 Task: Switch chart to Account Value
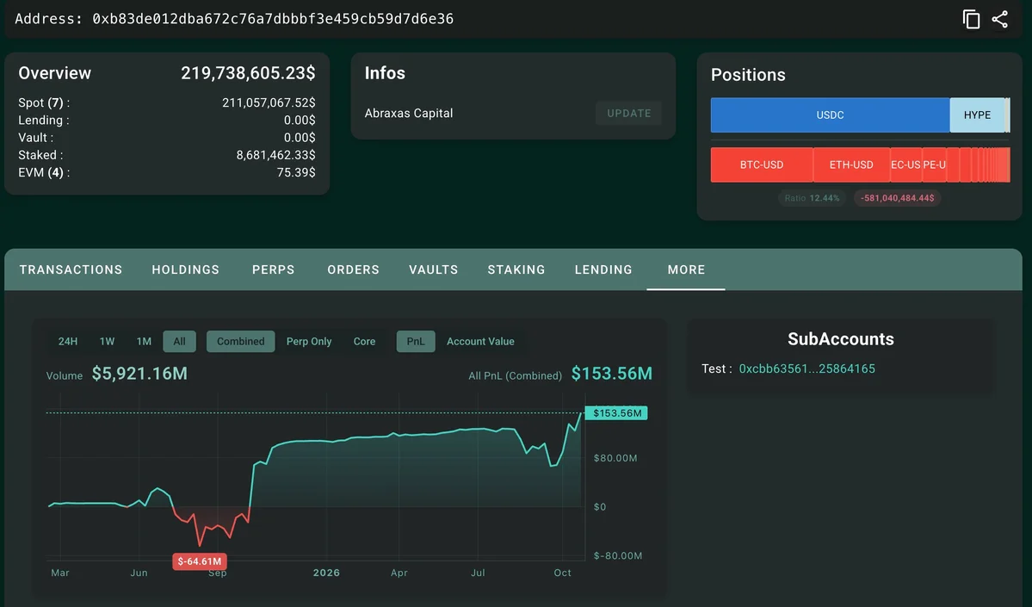coord(480,341)
